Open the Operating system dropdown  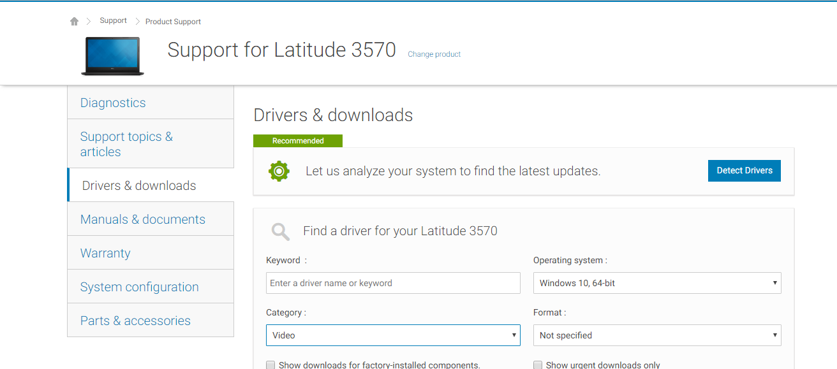[x=657, y=283]
